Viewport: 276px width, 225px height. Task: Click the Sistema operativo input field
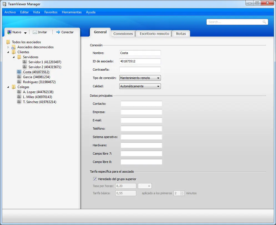(x=141, y=137)
